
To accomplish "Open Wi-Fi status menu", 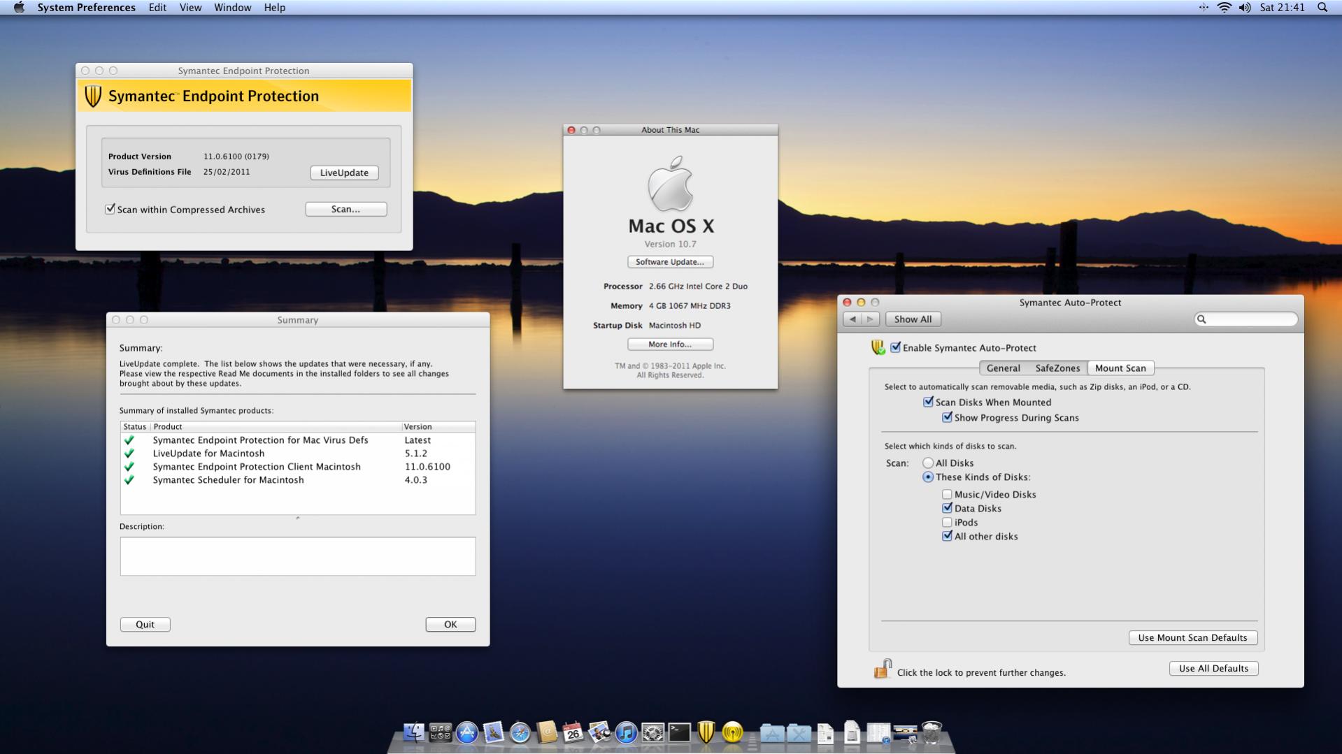I will [x=1225, y=7].
